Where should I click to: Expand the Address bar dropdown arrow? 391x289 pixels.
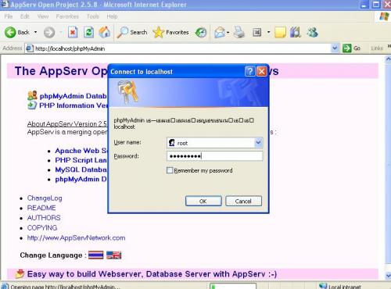point(335,48)
